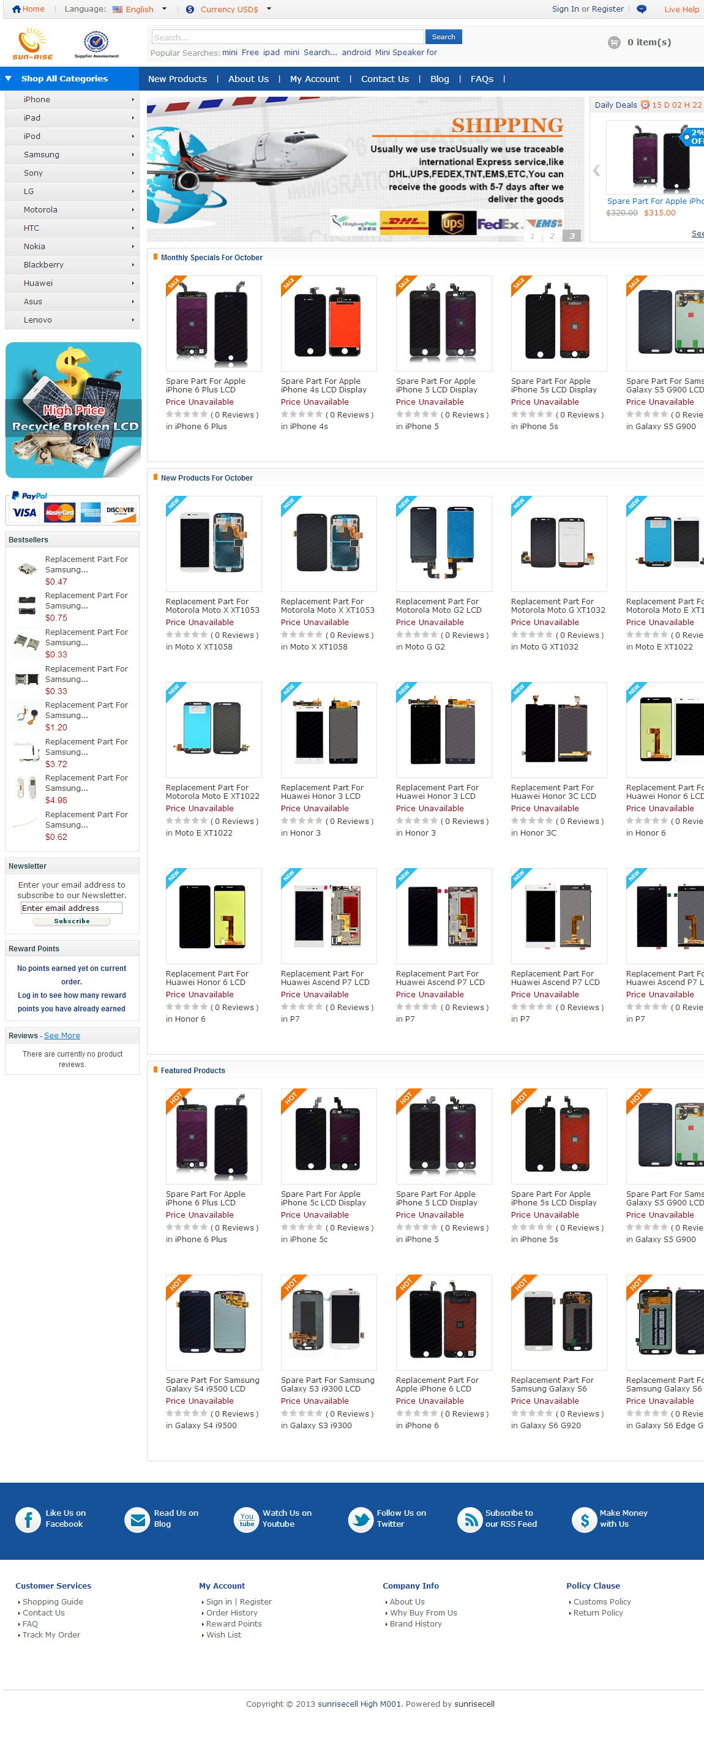
Task: Open the New Products menu item
Action: (x=178, y=79)
